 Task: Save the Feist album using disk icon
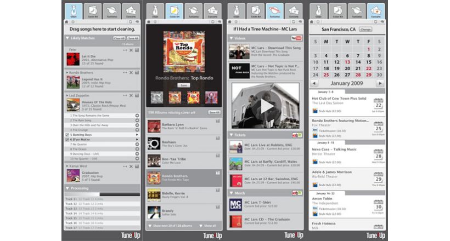(137, 50)
